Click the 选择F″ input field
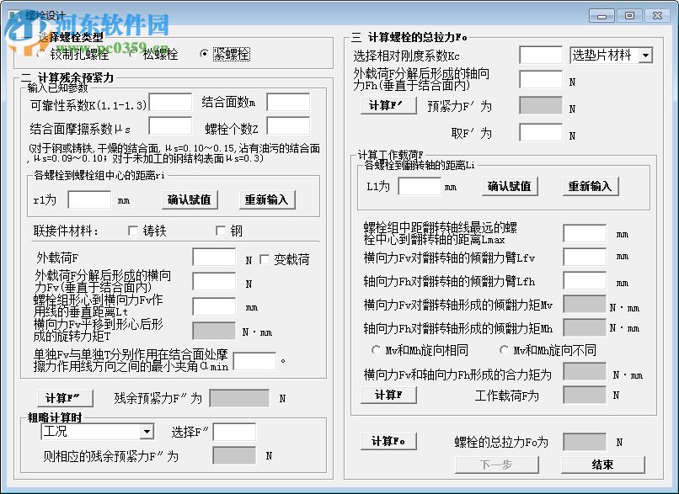679x494 pixels. click(236, 431)
